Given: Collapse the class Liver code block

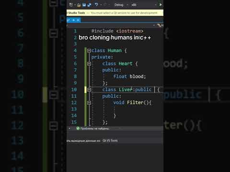Looking at the screenshot, I should pos(89,90).
